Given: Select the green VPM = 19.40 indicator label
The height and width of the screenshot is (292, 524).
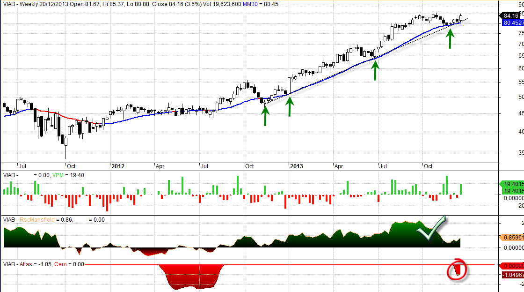Looking at the screenshot, I should coord(68,175).
